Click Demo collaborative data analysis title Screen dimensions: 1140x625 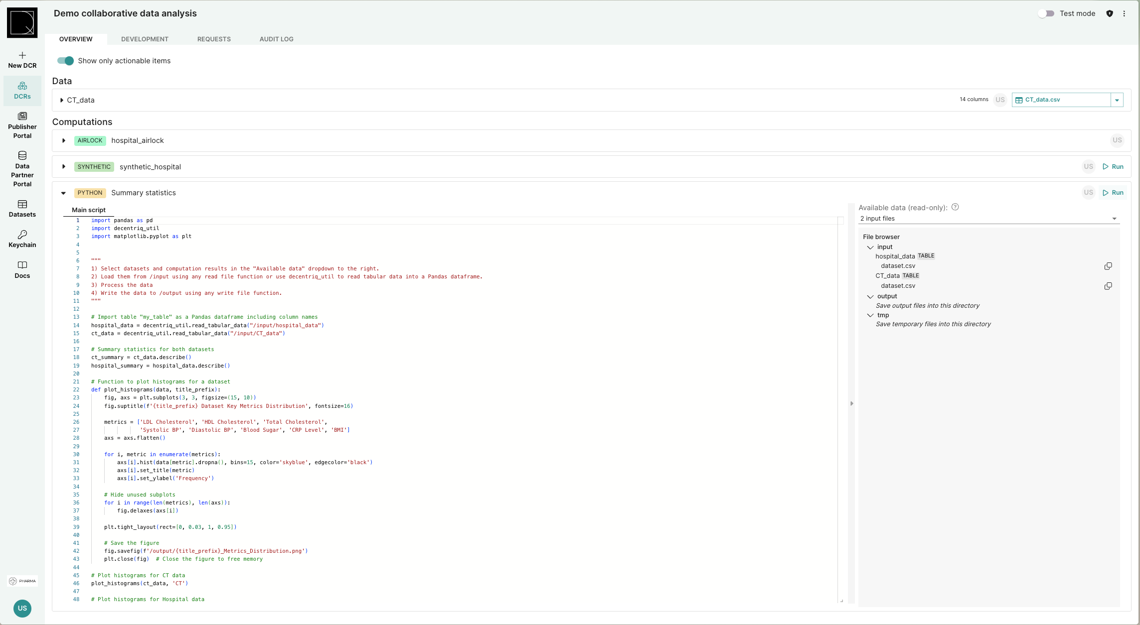point(125,13)
